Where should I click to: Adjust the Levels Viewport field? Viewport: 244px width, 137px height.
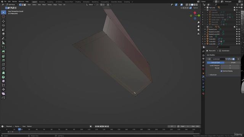point(230,65)
